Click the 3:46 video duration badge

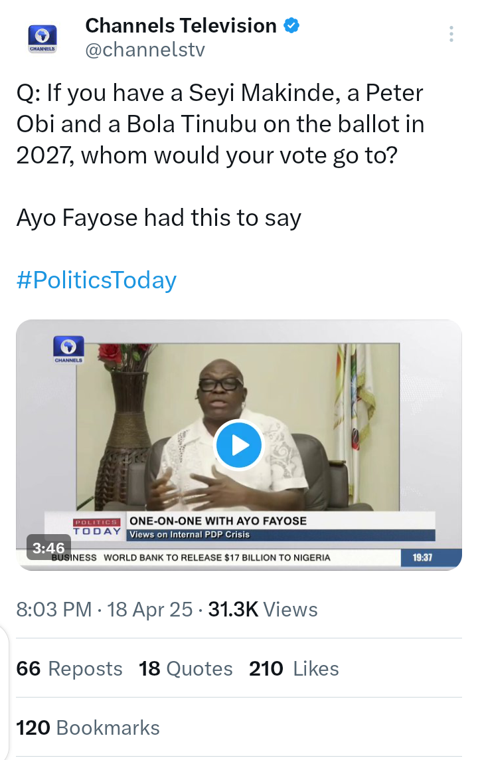pos(48,547)
